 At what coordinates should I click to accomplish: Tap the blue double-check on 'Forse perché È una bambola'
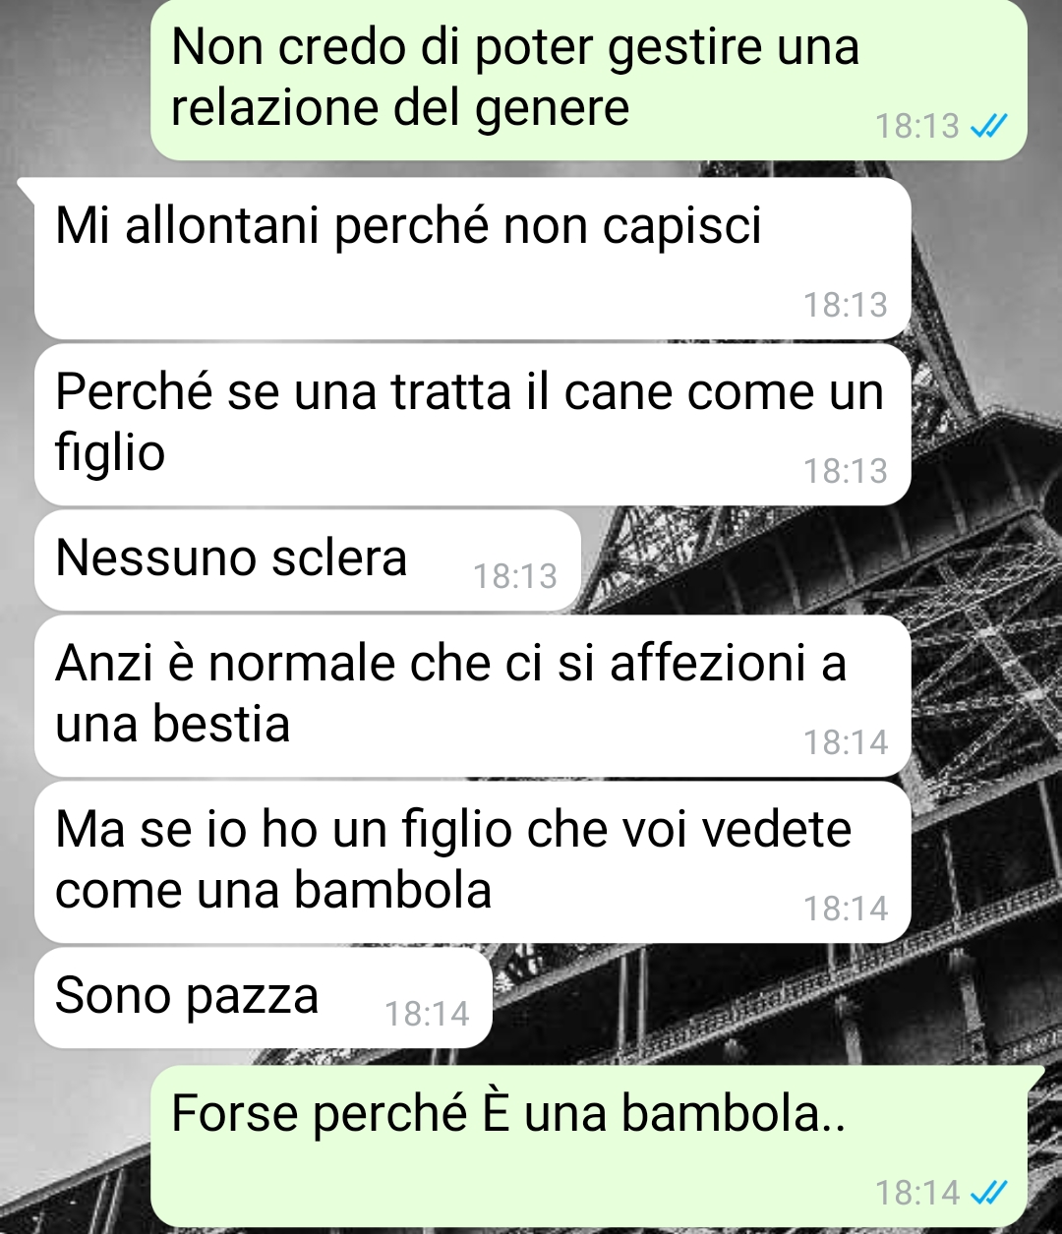[x=988, y=1193]
